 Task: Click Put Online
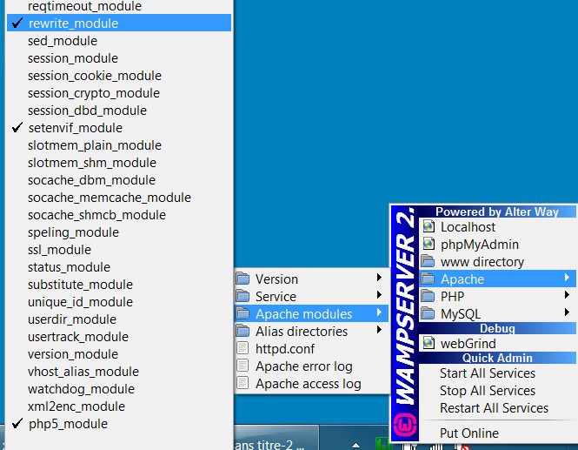(498, 433)
